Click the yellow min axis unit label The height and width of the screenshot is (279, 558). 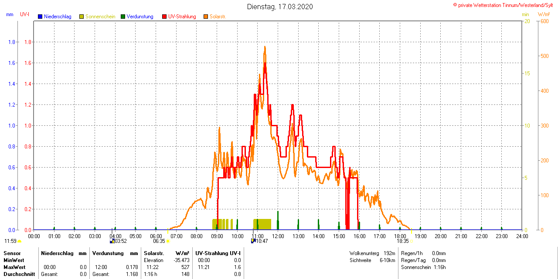point(525,14)
